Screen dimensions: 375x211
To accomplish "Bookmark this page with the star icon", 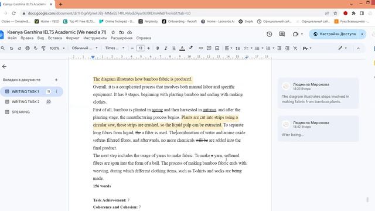I will pos(335,13).
